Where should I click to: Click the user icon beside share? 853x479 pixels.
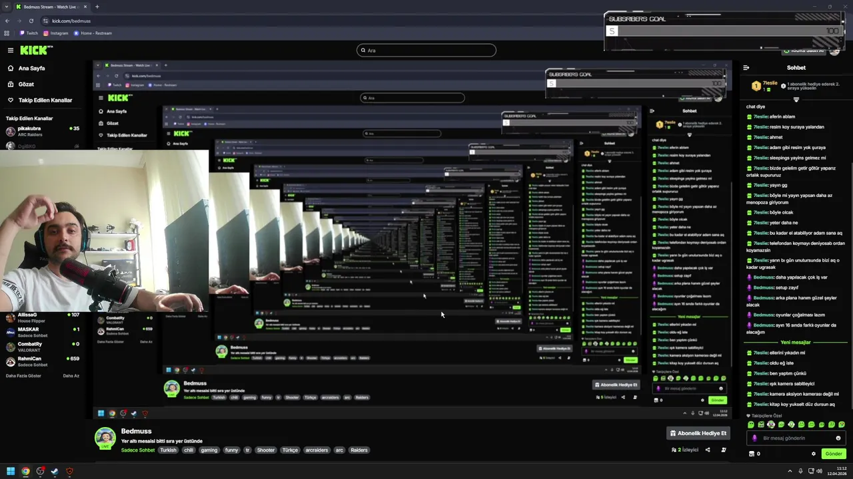724,450
